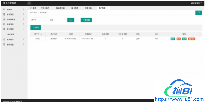This screenshot has width=205, height=102.
Task: Open the 全部 status dropdown
Action: (58, 20)
